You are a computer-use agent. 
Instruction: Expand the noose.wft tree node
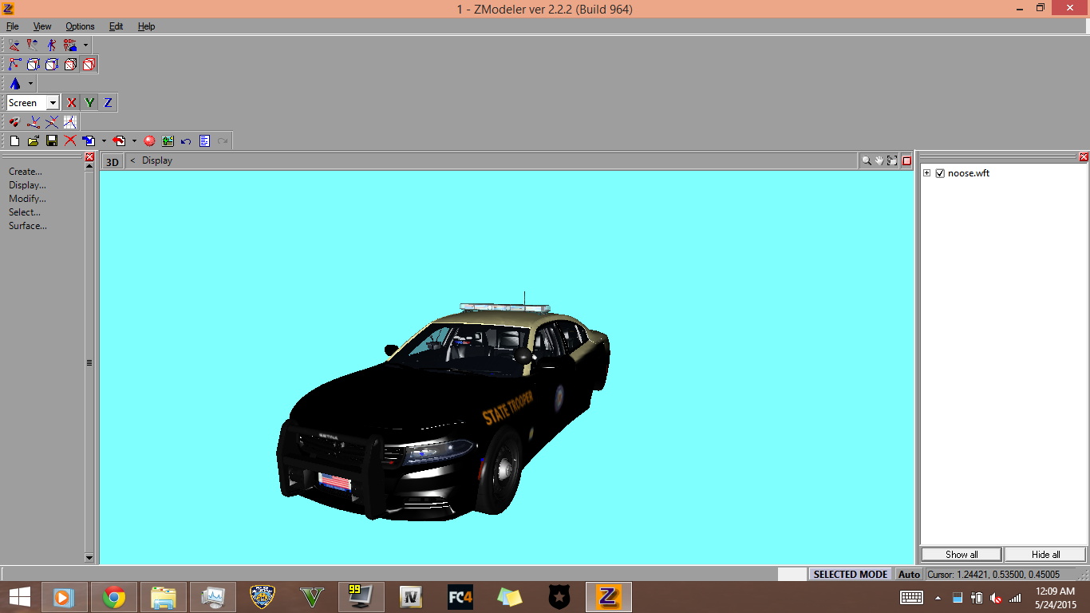[x=927, y=173]
